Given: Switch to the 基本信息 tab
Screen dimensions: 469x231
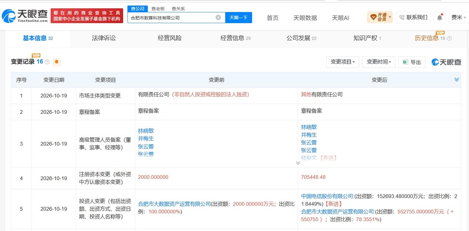Looking at the screenshot, I should [x=38, y=38].
